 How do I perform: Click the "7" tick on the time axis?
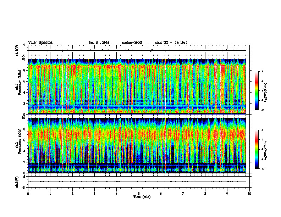[x=183, y=194]
